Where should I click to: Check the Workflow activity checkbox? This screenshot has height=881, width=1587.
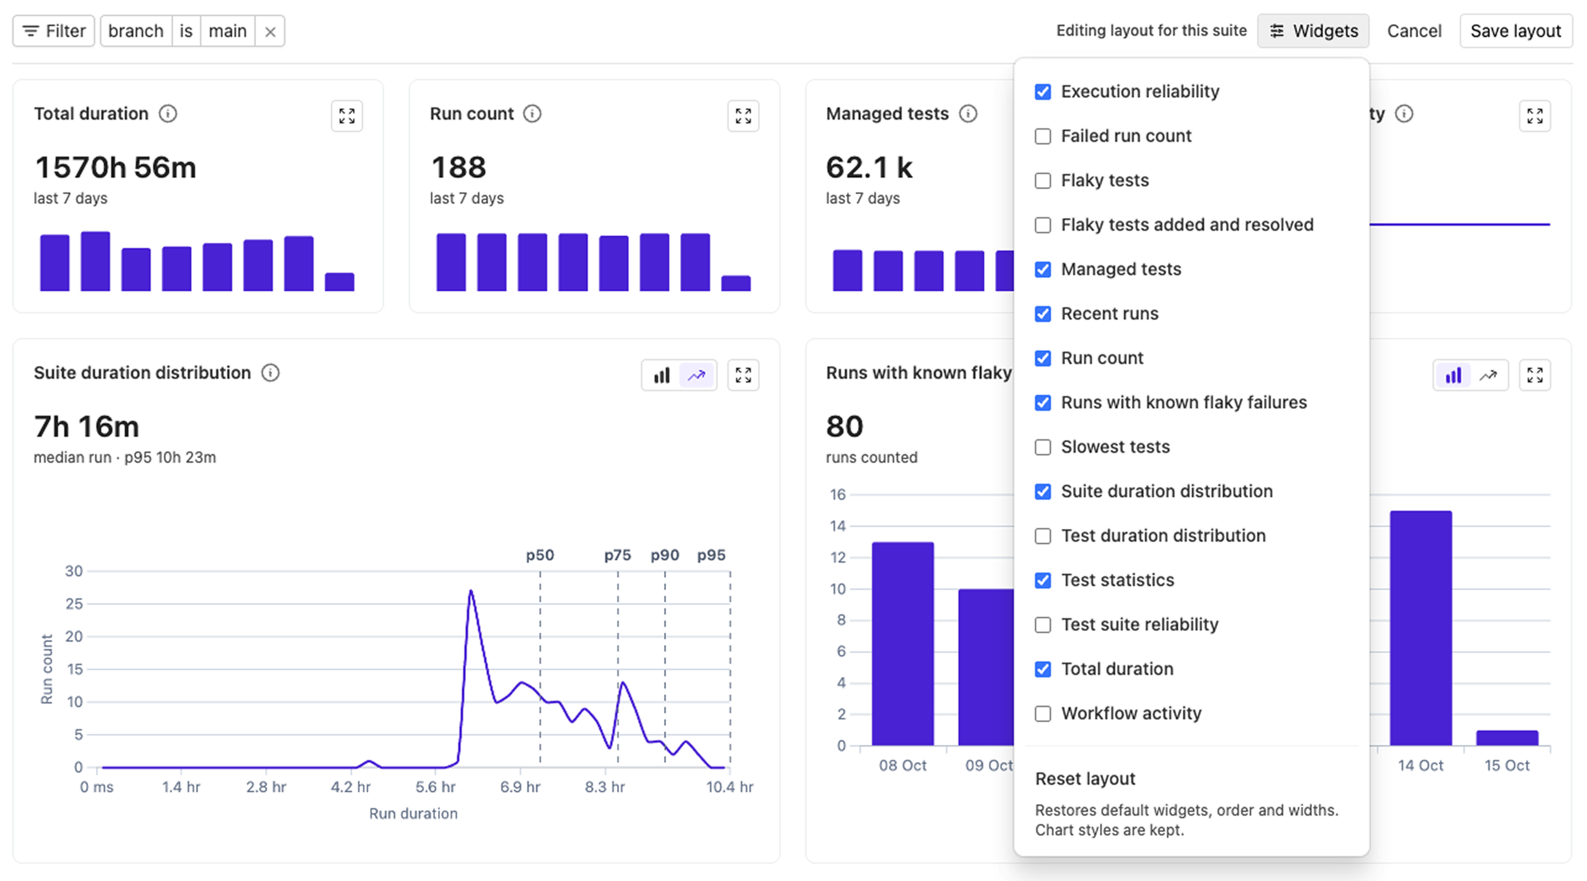[1042, 714]
